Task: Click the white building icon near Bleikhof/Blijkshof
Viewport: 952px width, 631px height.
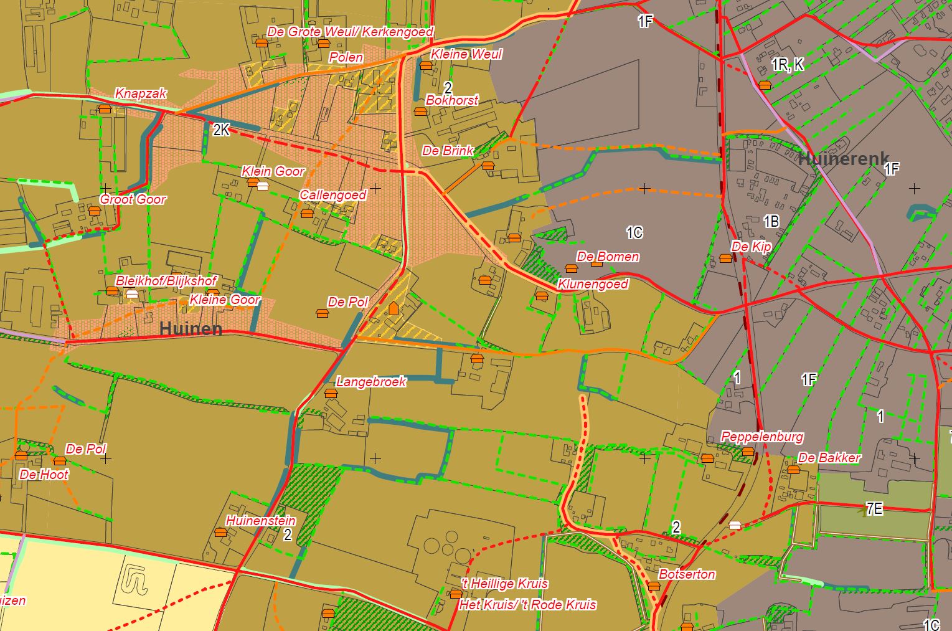Action: point(131,294)
